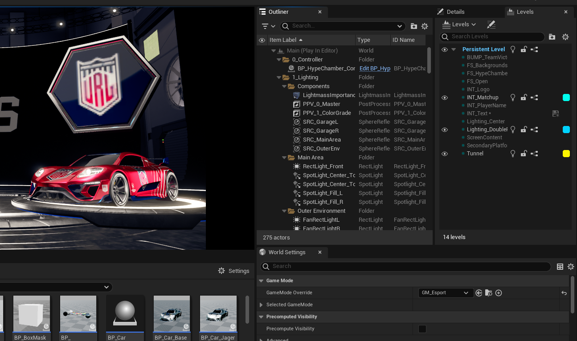
Task: Click the SRC_GarageL sphere reflection icon
Action: coord(297,122)
